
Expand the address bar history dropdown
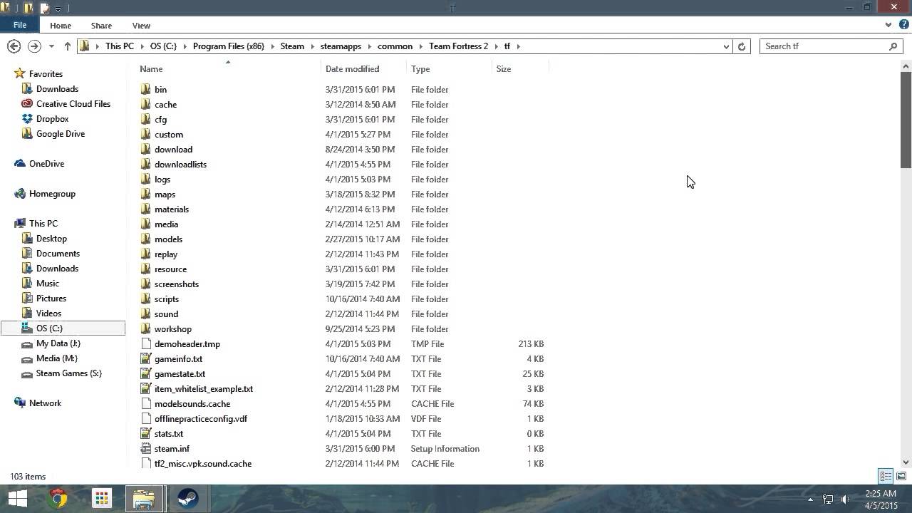tap(726, 46)
